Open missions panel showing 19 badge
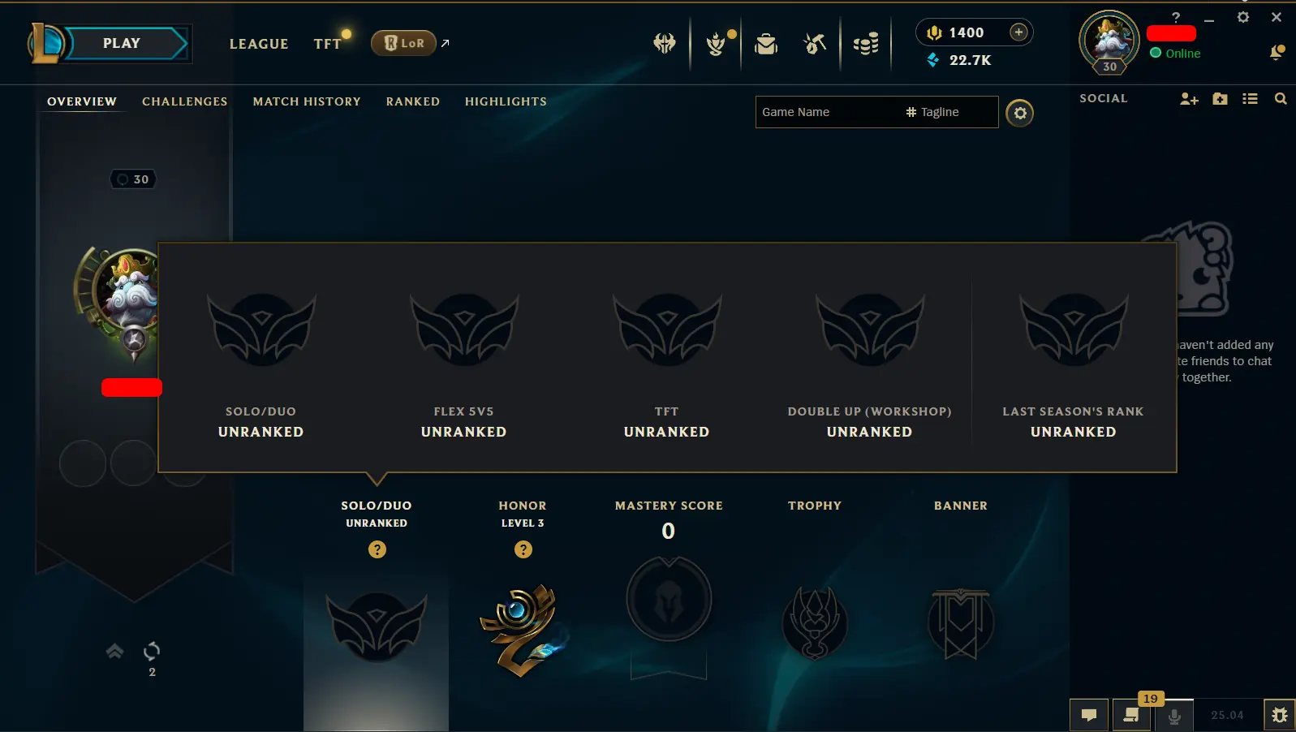This screenshot has height=732, width=1296. point(1131,714)
